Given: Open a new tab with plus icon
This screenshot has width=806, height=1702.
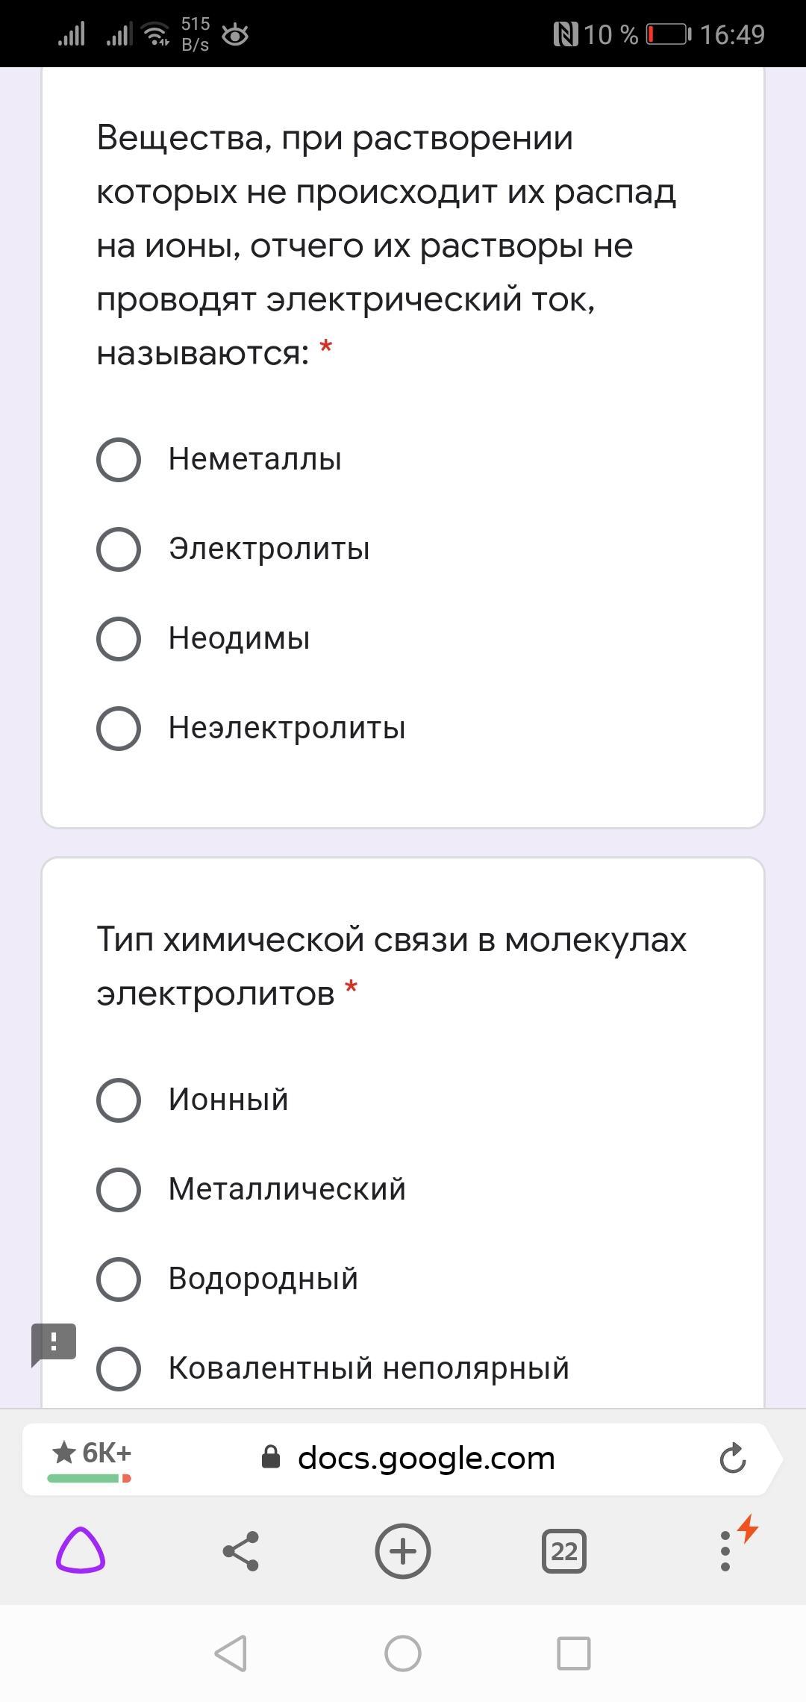Looking at the screenshot, I should click(403, 1551).
